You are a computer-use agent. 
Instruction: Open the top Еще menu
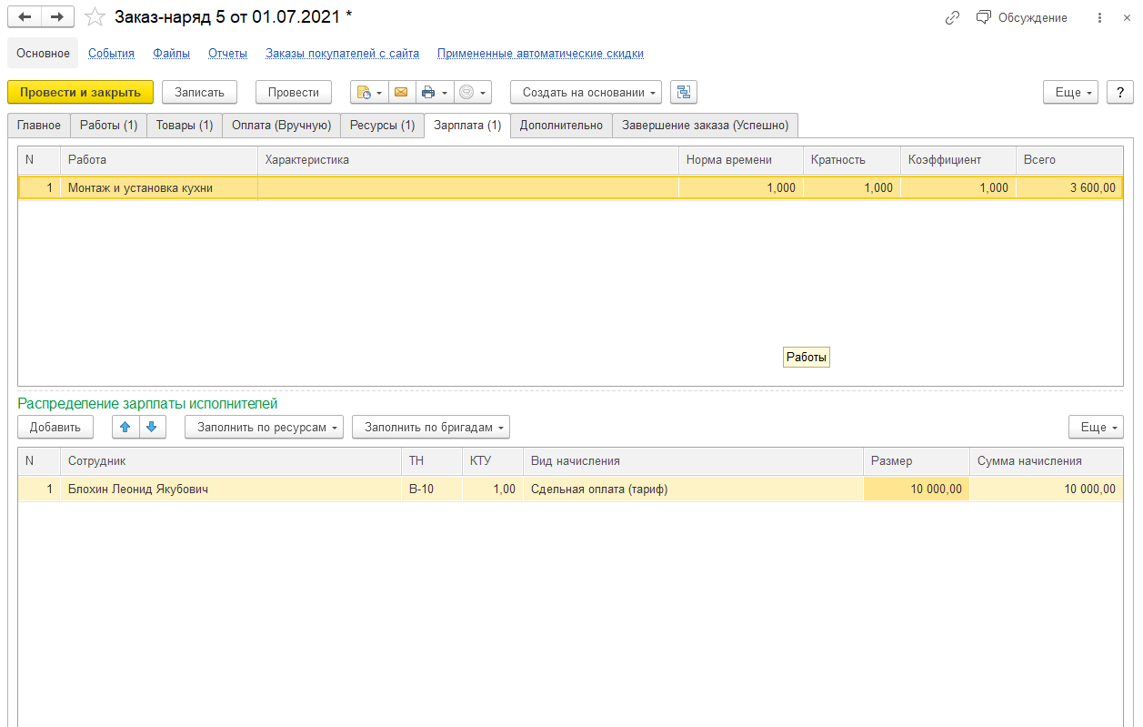[1070, 92]
